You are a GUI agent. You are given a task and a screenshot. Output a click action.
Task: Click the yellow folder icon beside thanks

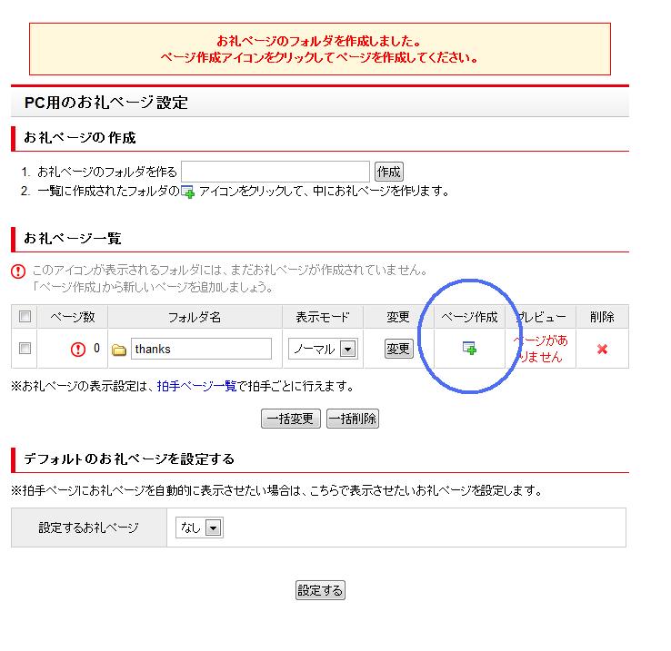coord(118,350)
